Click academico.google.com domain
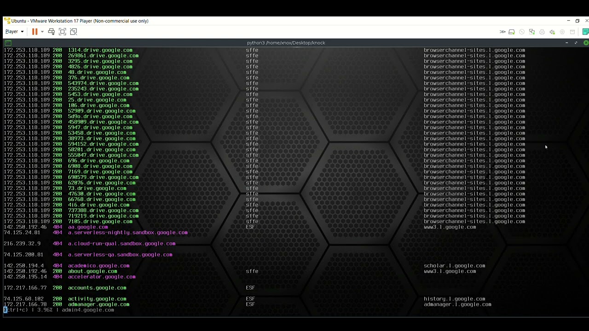Image resolution: width=589 pixels, height=331 pixels. 98,266
